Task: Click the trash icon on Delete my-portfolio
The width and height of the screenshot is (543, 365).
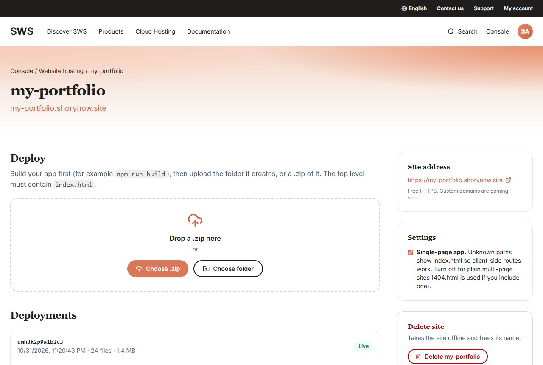Action: point(418,357)
